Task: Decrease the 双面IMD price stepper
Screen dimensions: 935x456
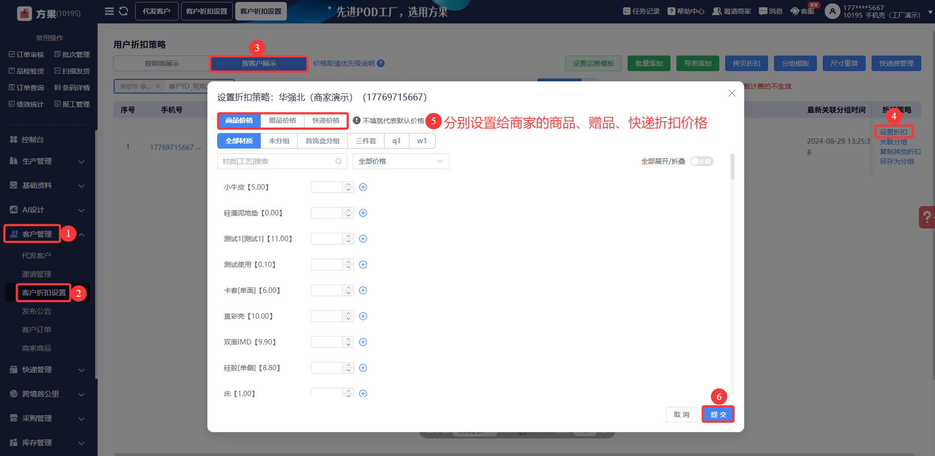Action: point(348,345)
